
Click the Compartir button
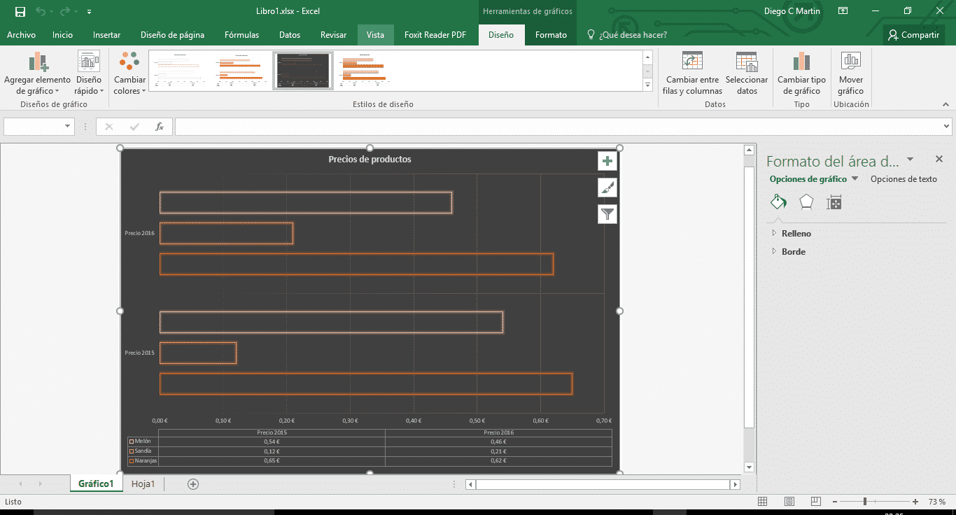(913, 34)
